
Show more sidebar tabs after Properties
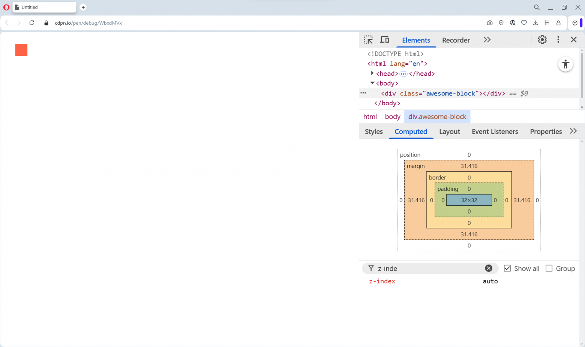pyautogui.click(x=573, y=131)
